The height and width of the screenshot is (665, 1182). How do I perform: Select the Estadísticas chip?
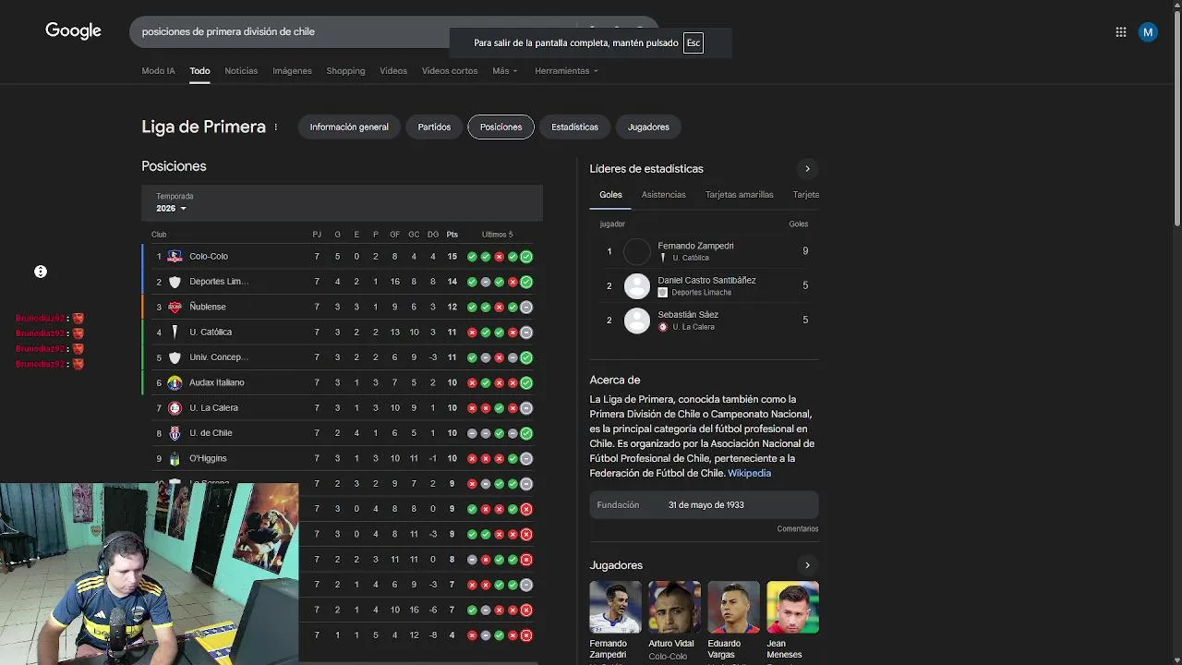574,127
